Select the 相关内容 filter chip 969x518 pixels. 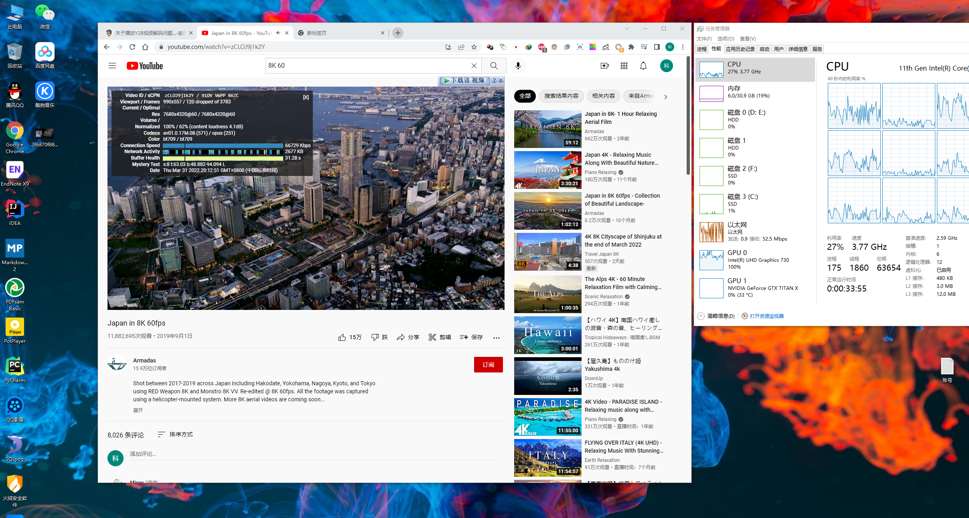coord(604,96)
